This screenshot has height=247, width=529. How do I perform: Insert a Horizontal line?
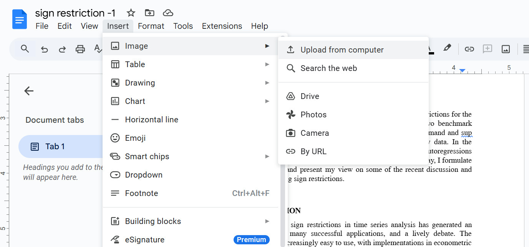(151, 120)
